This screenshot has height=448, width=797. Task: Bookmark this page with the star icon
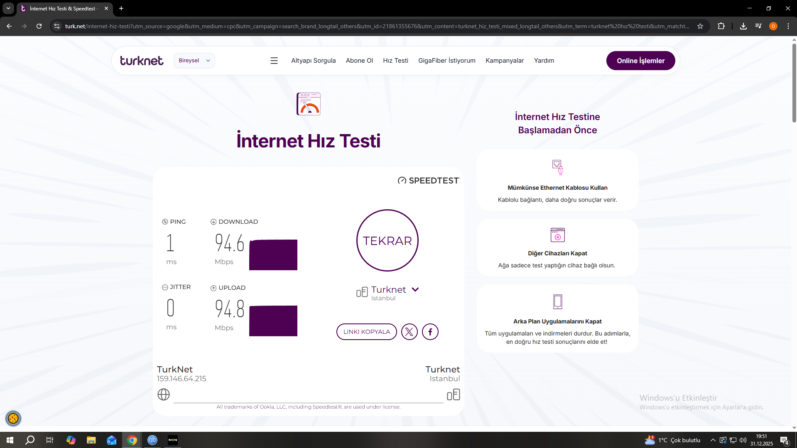[700, 26]
